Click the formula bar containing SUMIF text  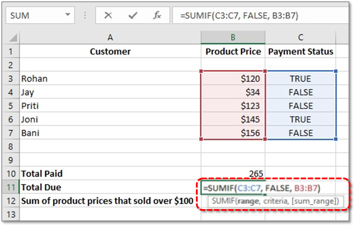click(260, 15)
